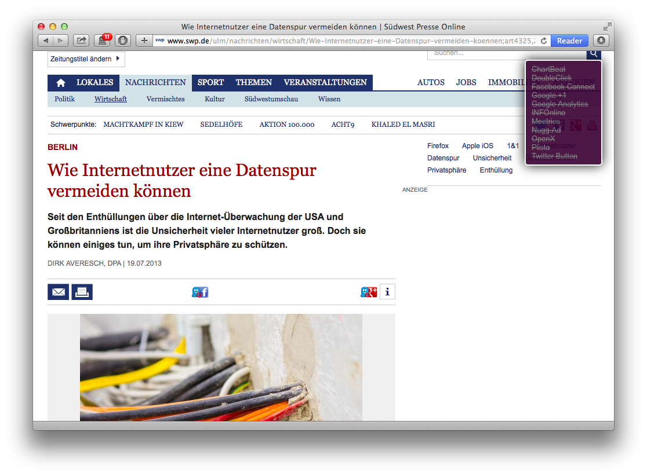Click the Share button in Safari toolbar
647x476 pixels.
pyautogui.click(x=82, y=41)
